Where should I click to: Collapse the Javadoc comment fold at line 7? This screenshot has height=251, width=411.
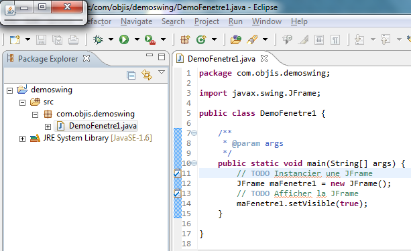point(194,133)
